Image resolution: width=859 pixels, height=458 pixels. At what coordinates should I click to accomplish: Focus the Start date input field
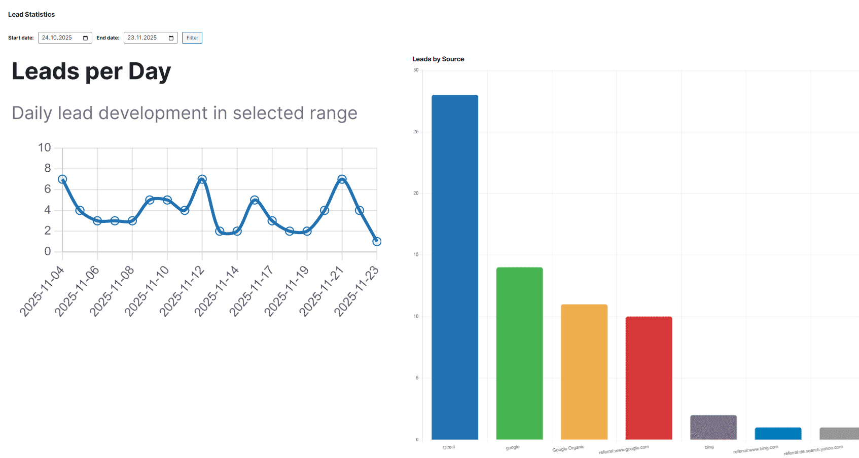click(57, 38)
